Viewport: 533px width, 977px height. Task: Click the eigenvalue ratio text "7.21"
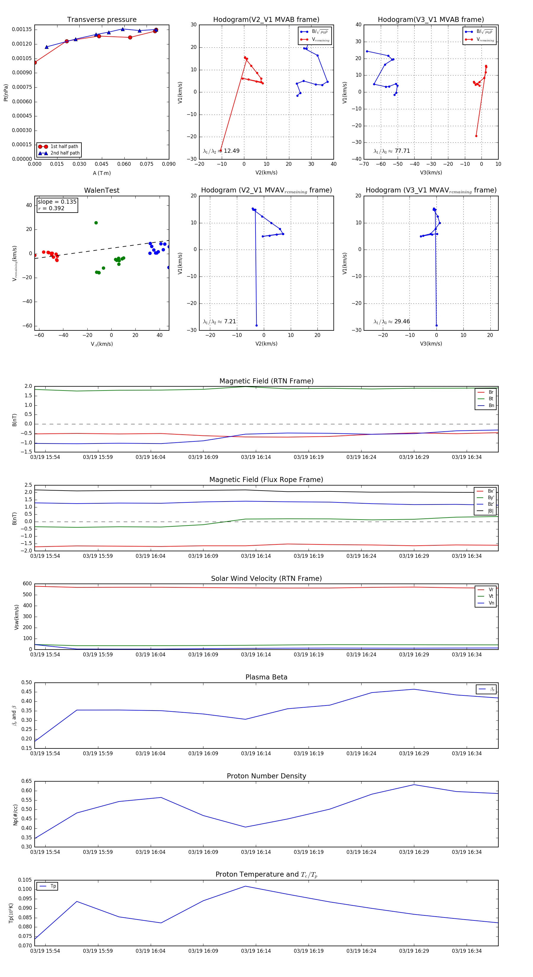[x=230, y=322]
